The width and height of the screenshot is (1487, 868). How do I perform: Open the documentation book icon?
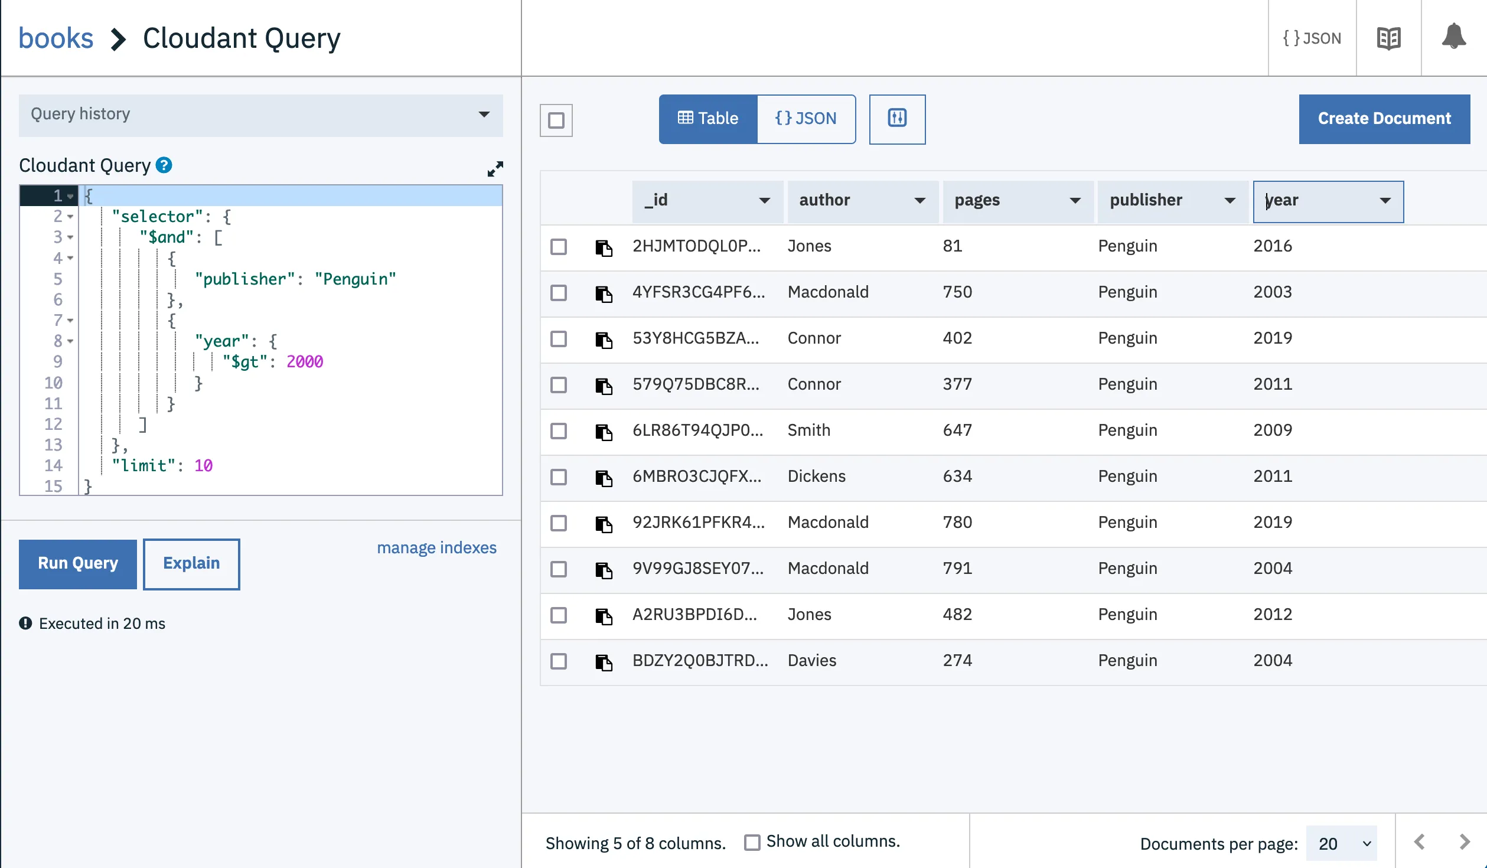pyautogui.click(x=1388, y=38)
